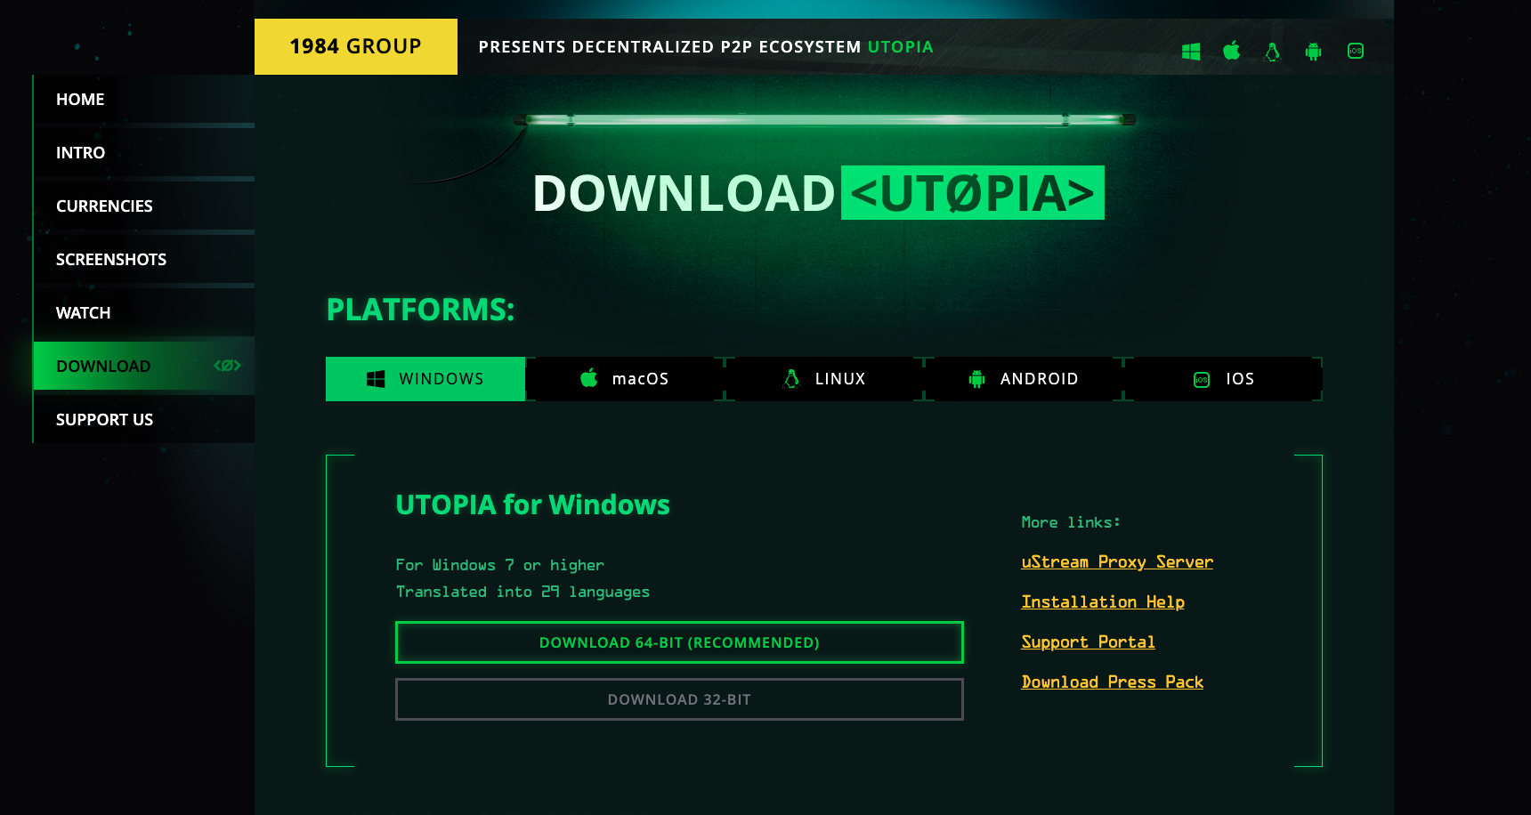Click the 'For Windows 7 or higher' text
Image resolution: width=1531 pixels, height=815 pixels.
500,565
